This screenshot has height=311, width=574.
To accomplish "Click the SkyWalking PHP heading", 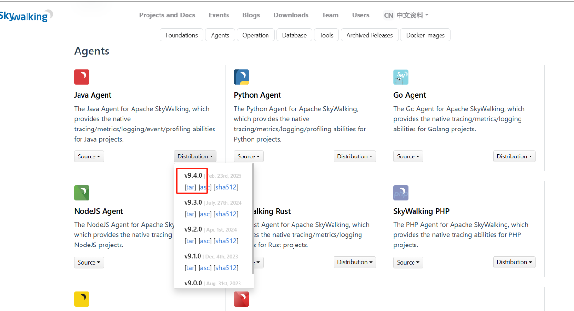I will point(421,211).
